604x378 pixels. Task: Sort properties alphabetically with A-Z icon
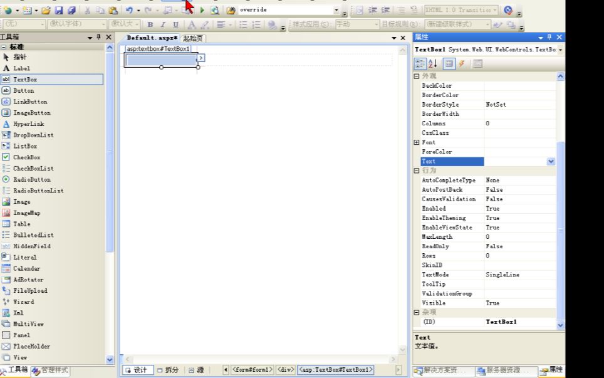(x=432, y=63)
